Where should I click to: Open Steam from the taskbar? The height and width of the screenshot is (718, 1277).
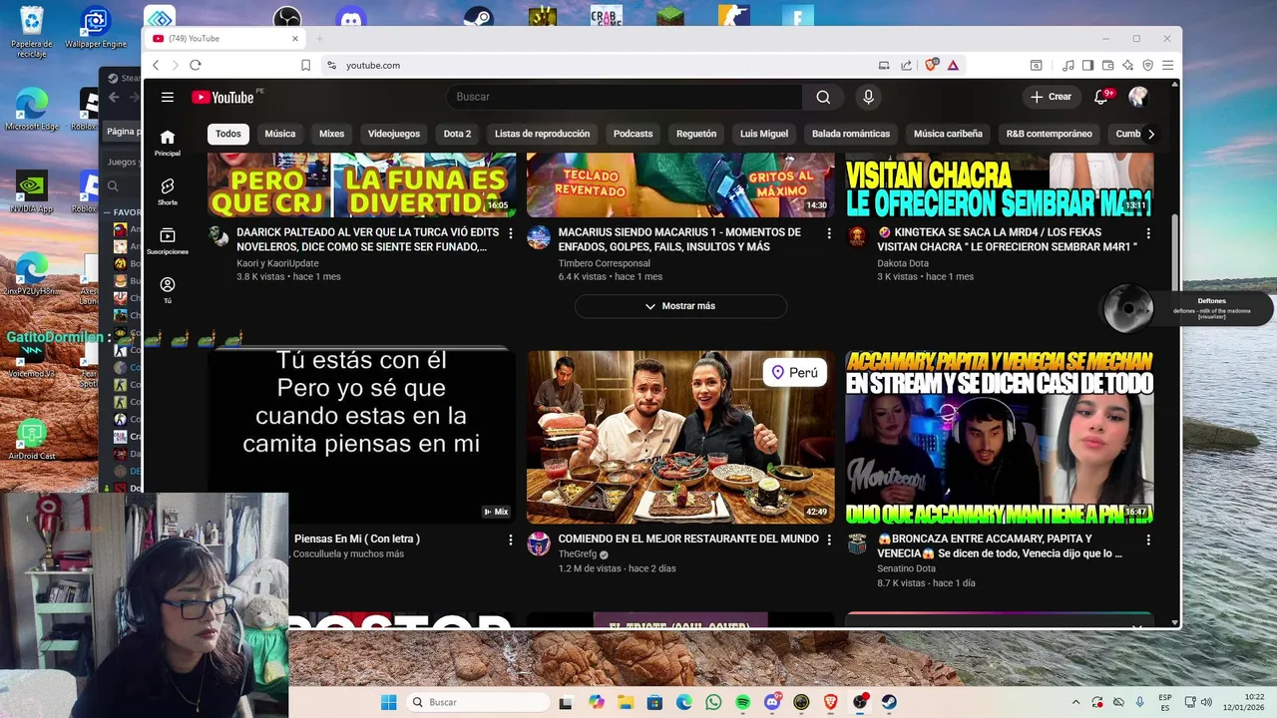point(889,702)
